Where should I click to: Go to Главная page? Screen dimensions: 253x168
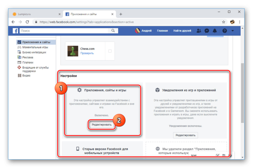[x=162, y=31]
